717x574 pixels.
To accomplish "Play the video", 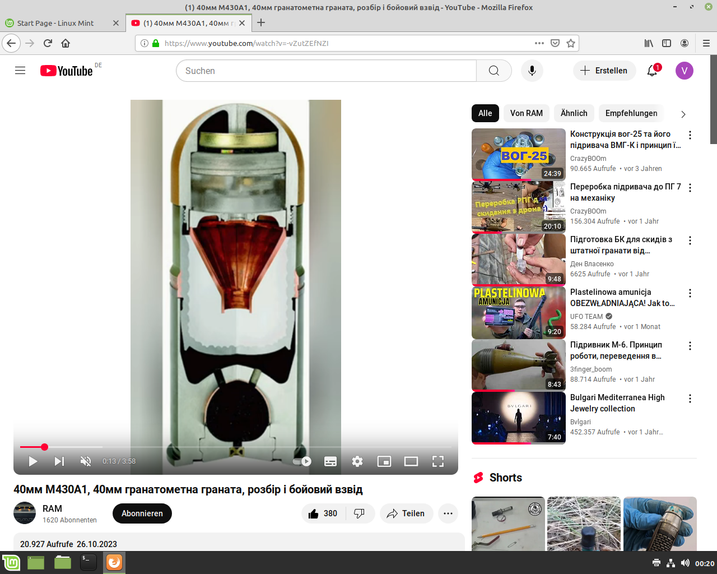I will 33,461.
